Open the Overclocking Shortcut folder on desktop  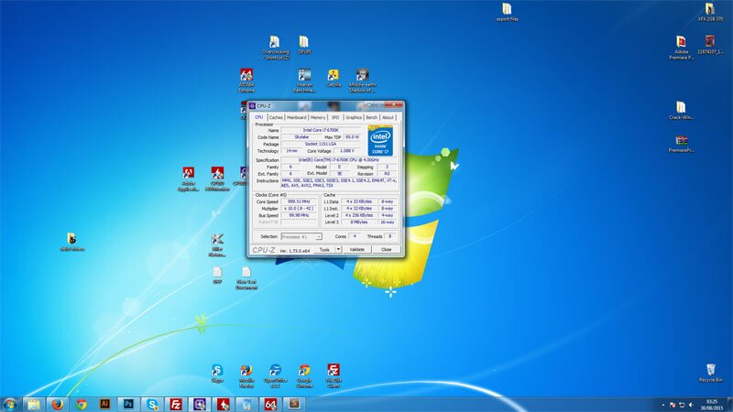click(275, 48)
